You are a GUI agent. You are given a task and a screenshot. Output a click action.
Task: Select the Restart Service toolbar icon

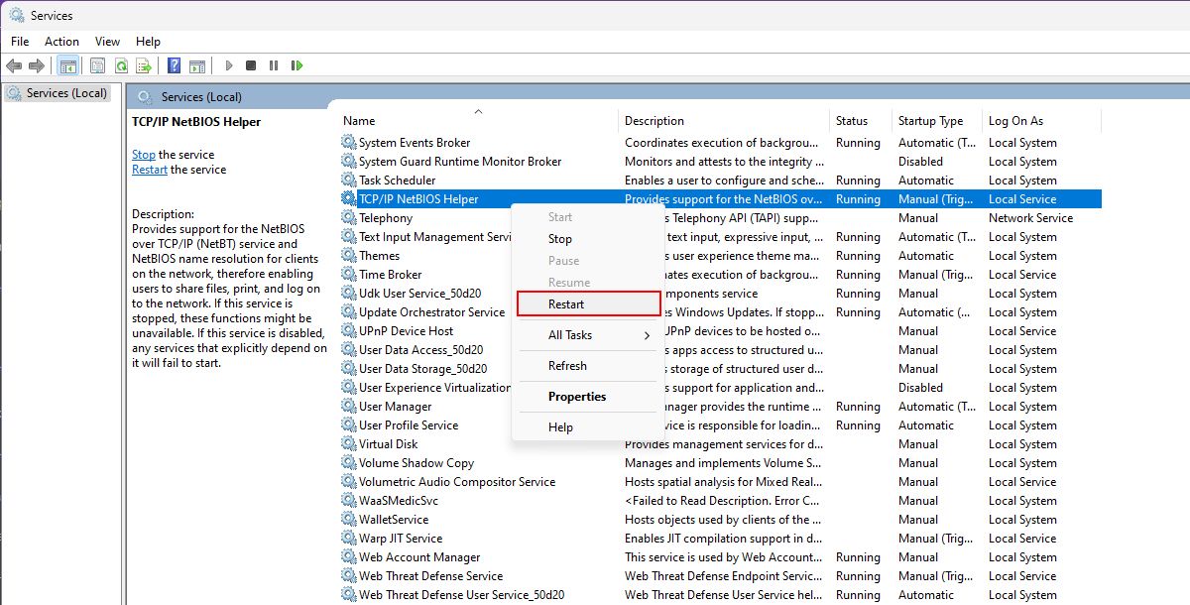tap(297, 65)
